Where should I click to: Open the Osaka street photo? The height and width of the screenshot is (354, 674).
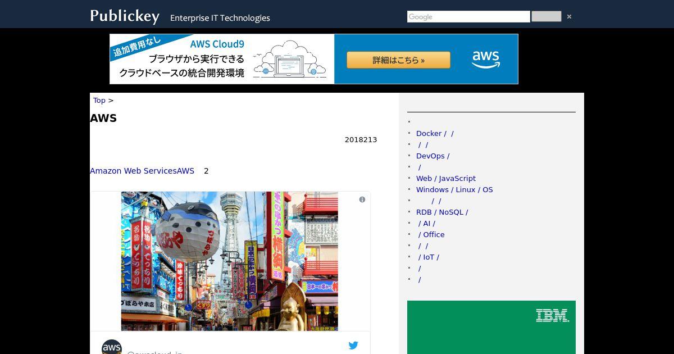coord(230,261)
